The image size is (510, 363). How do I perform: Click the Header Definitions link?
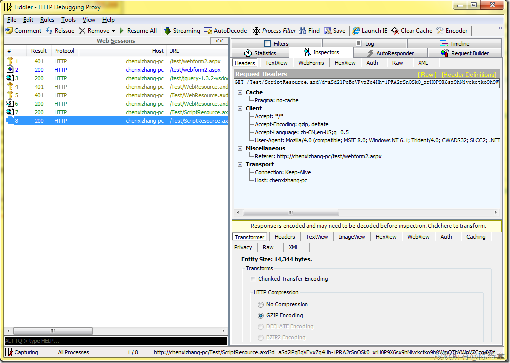[x=469, y=75]
